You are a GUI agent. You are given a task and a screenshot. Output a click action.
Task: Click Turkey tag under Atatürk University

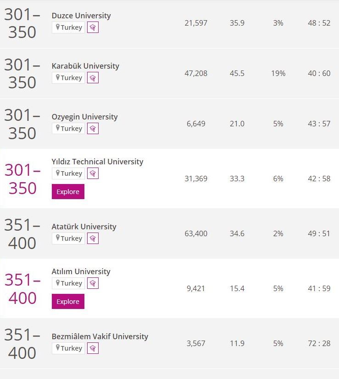pos(68,238)
